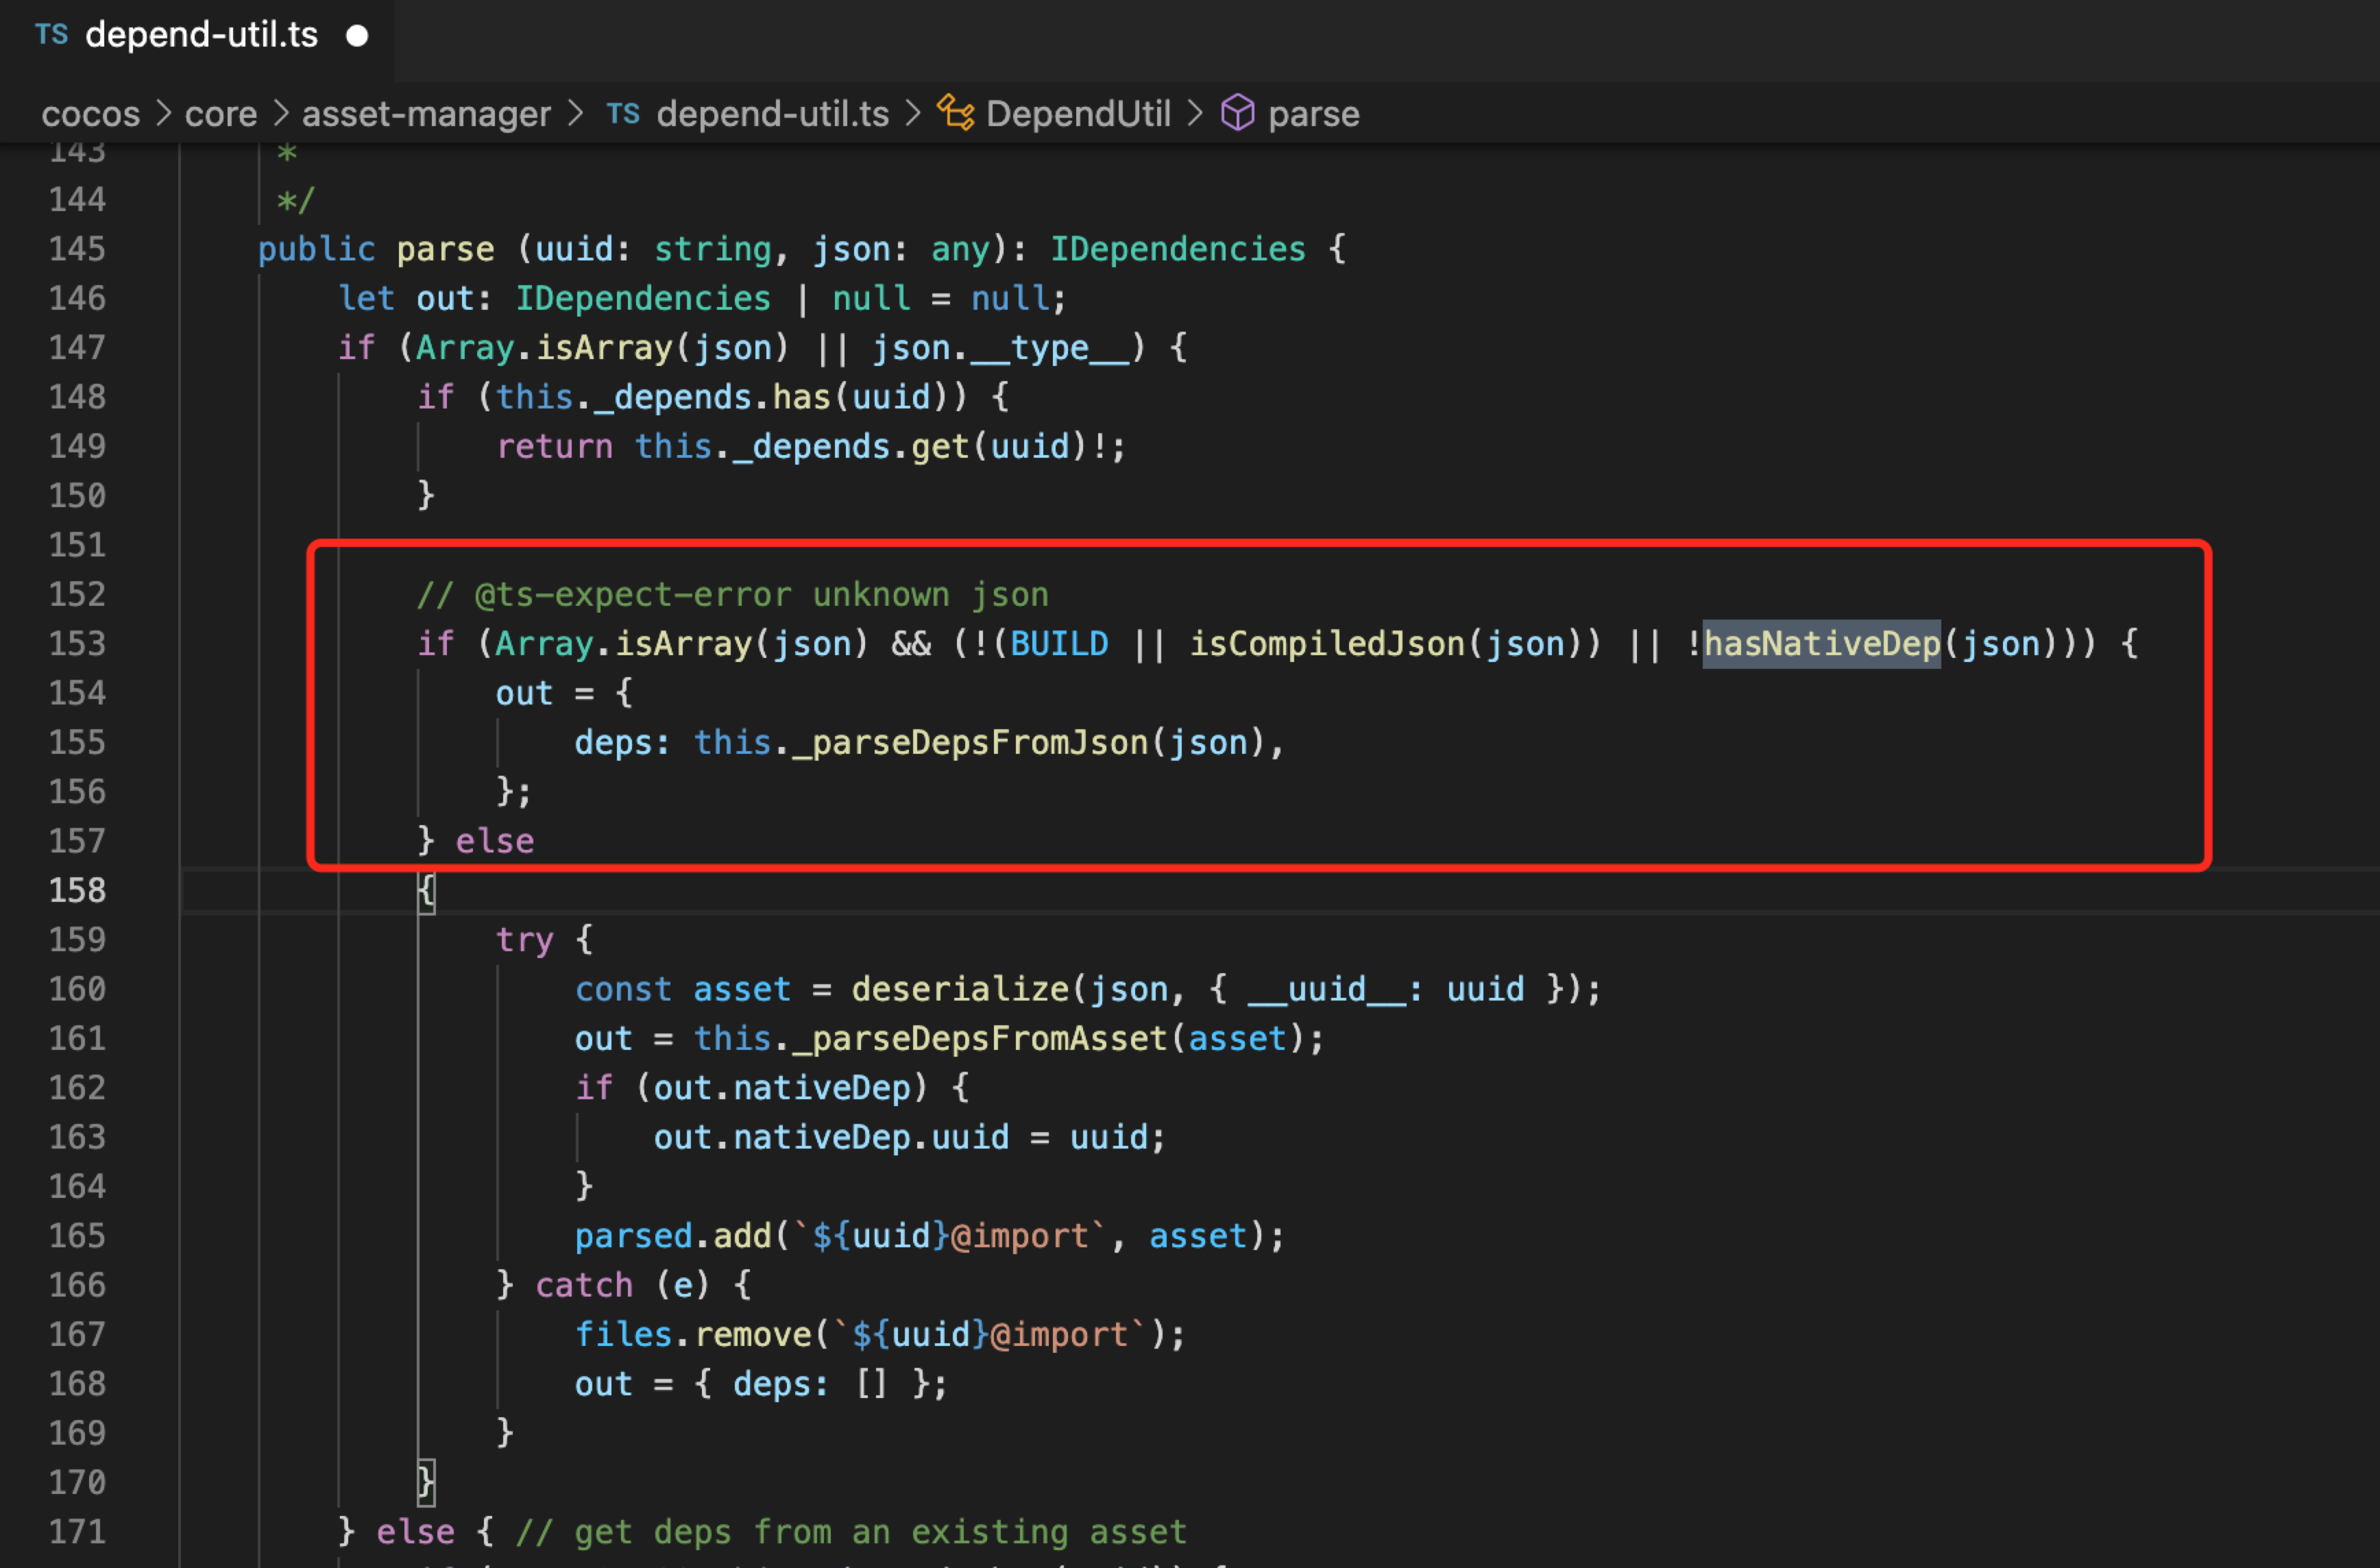The image size is (2380, 1568).
Task: Click line number 158 in gutter
Action: 77,890
